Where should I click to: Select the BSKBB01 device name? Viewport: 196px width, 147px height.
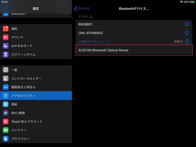(85, 24)
